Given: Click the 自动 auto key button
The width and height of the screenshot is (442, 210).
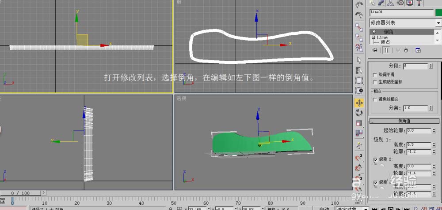Looking at the screenshot, I should click(x=324, y=209).
